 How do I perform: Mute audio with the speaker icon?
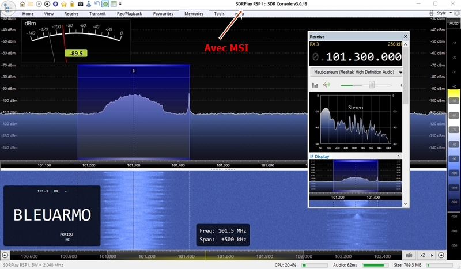pyautogui.click(x=326, y=85)
